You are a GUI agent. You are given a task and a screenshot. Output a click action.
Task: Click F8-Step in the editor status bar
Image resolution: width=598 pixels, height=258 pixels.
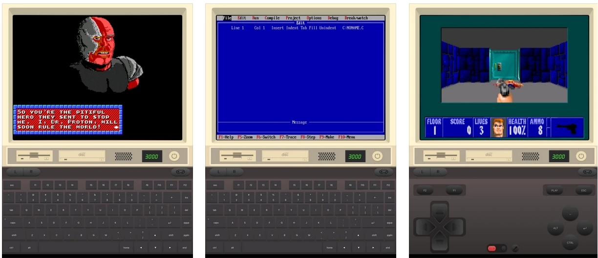tap(308, 137)
